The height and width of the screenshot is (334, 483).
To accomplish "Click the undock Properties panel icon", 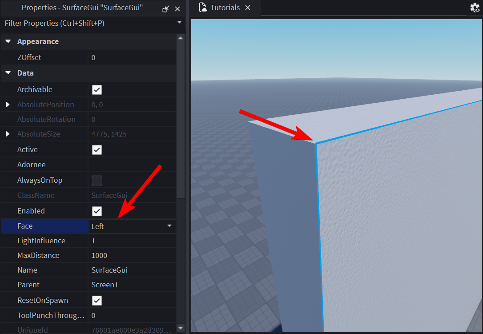I will click(x=166, y=8).
